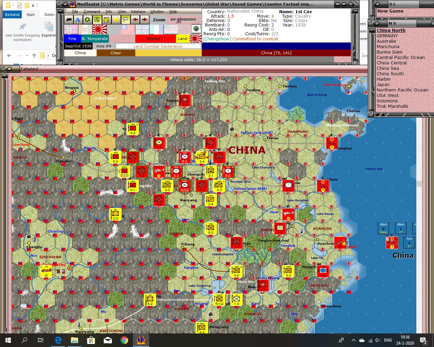Select Truk Marshalls in the map views list
434x347 pixels.
coord(393,106)
